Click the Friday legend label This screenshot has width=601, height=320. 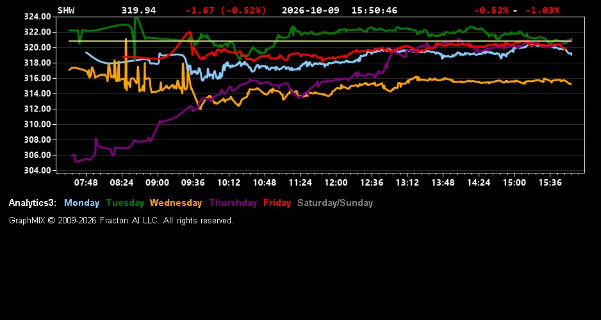tap(277, 203)
